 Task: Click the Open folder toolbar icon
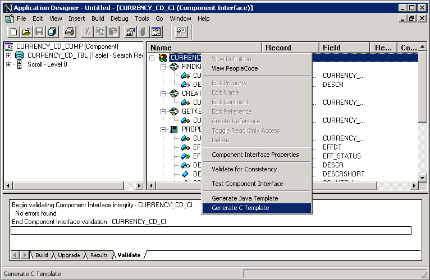[26, 32]
